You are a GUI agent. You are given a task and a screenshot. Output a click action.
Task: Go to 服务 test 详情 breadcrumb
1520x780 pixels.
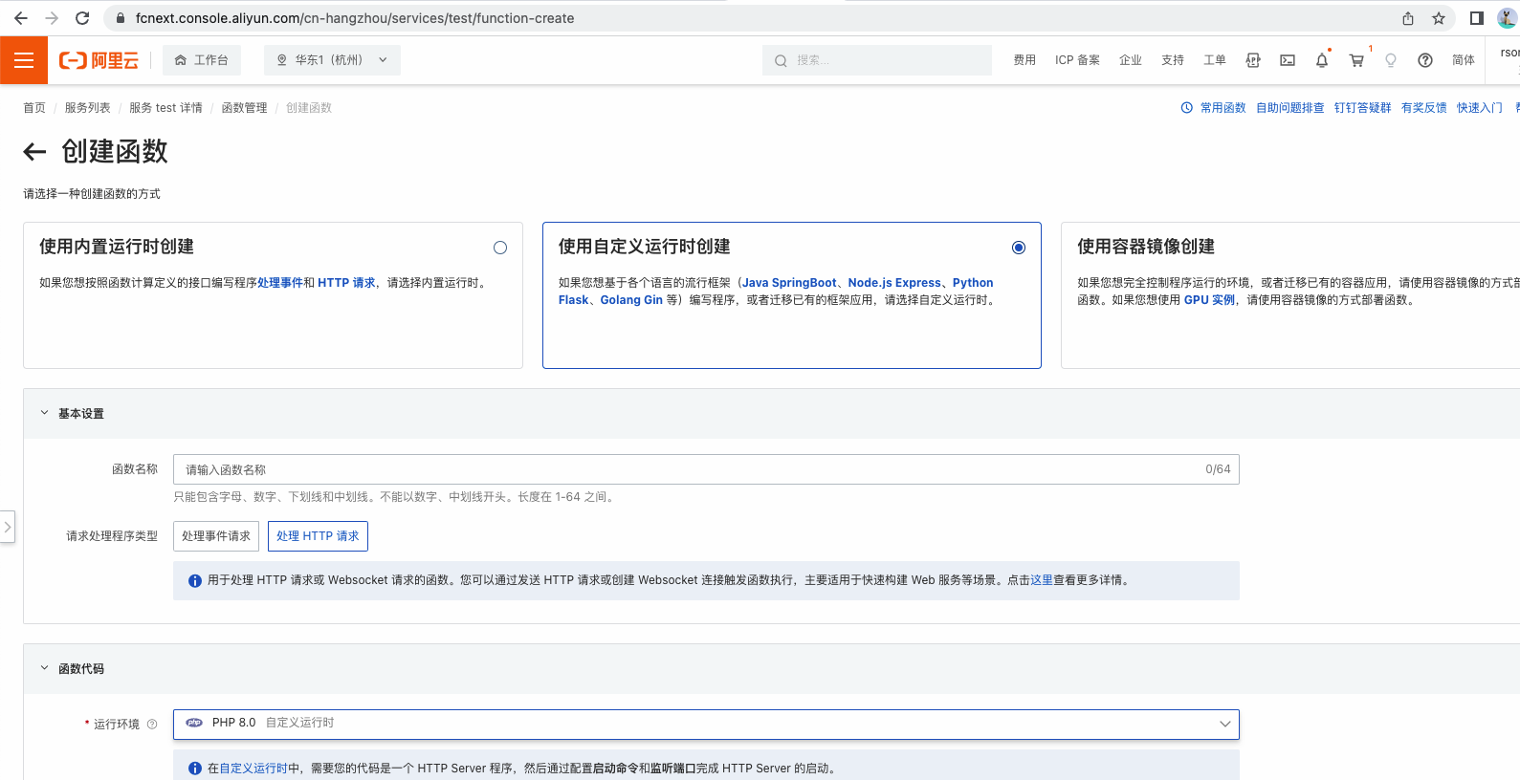[x=165, y=108]
